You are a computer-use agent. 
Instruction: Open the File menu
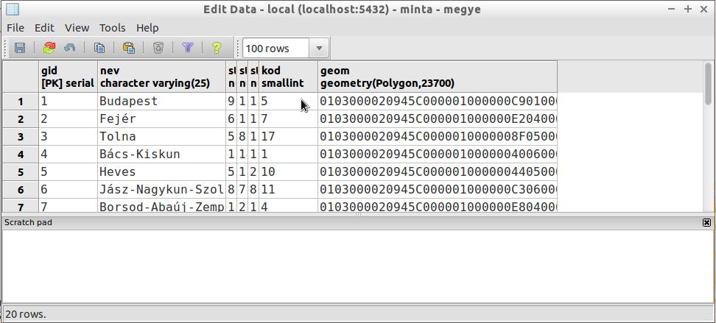15,28
